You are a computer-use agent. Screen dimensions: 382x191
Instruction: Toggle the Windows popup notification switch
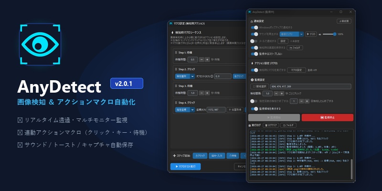tap(255, 28)
